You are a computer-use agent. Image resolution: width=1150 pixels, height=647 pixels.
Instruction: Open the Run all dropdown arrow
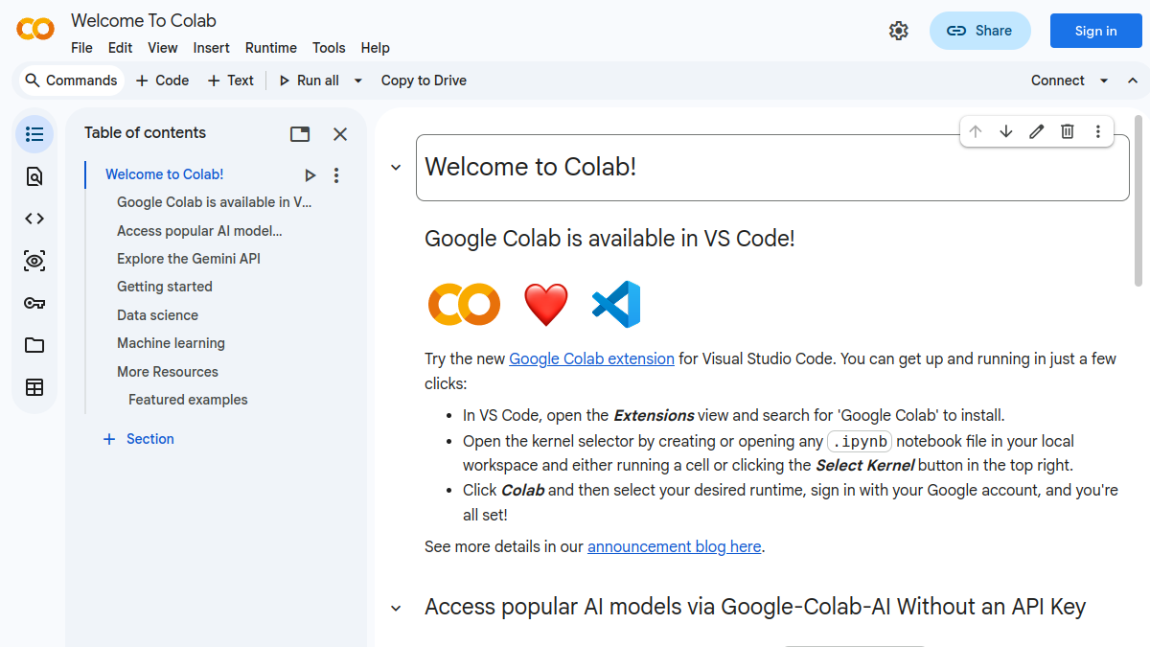358,81
